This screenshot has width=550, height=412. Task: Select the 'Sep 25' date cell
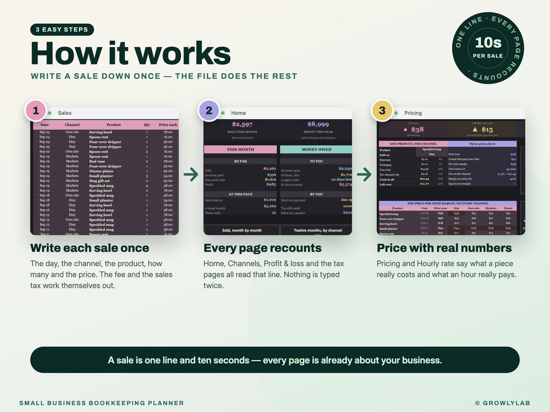click(x=44, y=132)
